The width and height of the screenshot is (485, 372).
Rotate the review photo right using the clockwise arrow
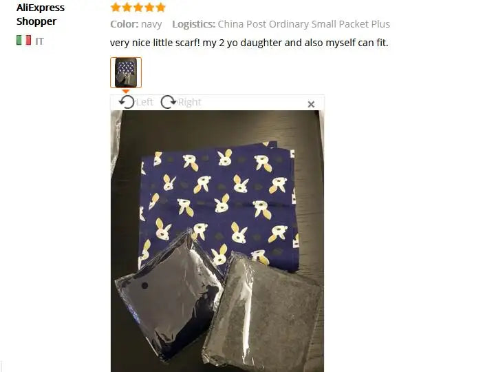169,102
